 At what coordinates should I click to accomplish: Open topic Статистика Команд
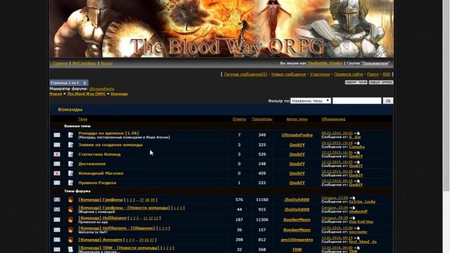pyautogui.click(x=99, y=154)
